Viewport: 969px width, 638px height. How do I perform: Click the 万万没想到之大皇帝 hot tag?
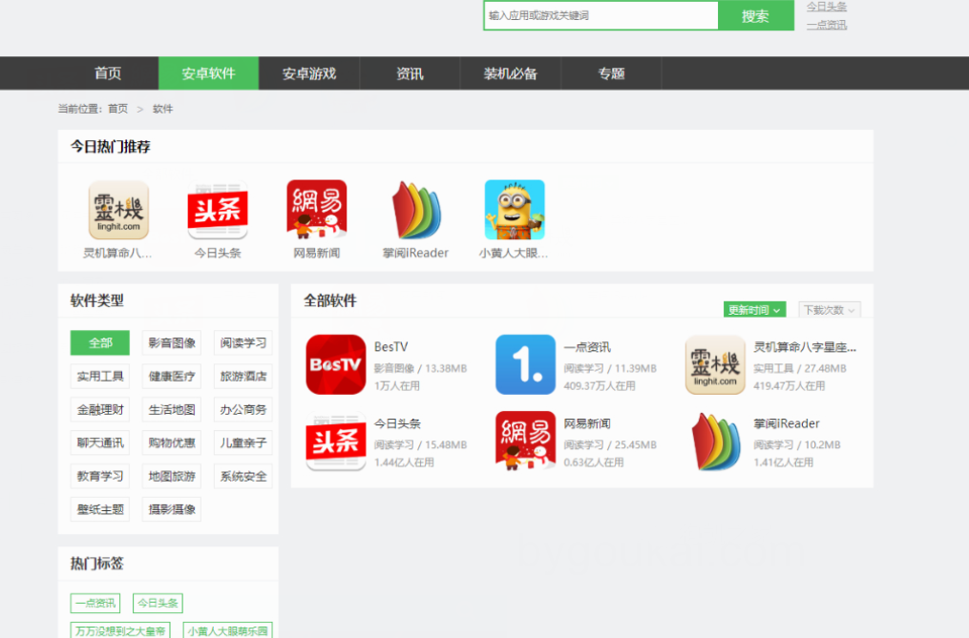(x=120, y=630)
